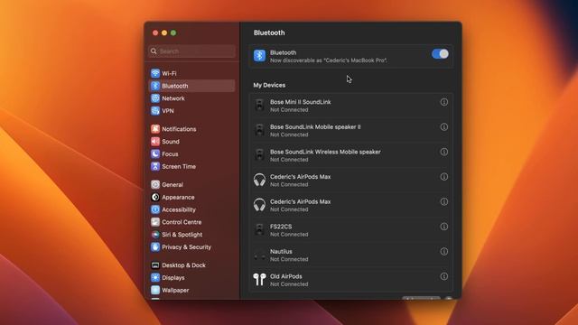The width and height of the screenshot is (578, 325).
Task: Select the Old AirPods device name
Action: (285, 276)
